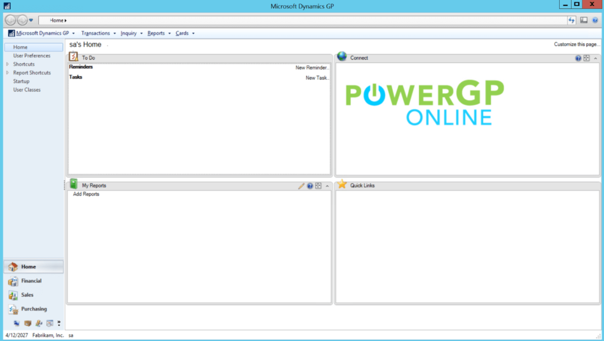This screenshot has width=604, height=341.
Task: Click the Dynamics GP logo icon in the menu bar
Action: [12, 33]
